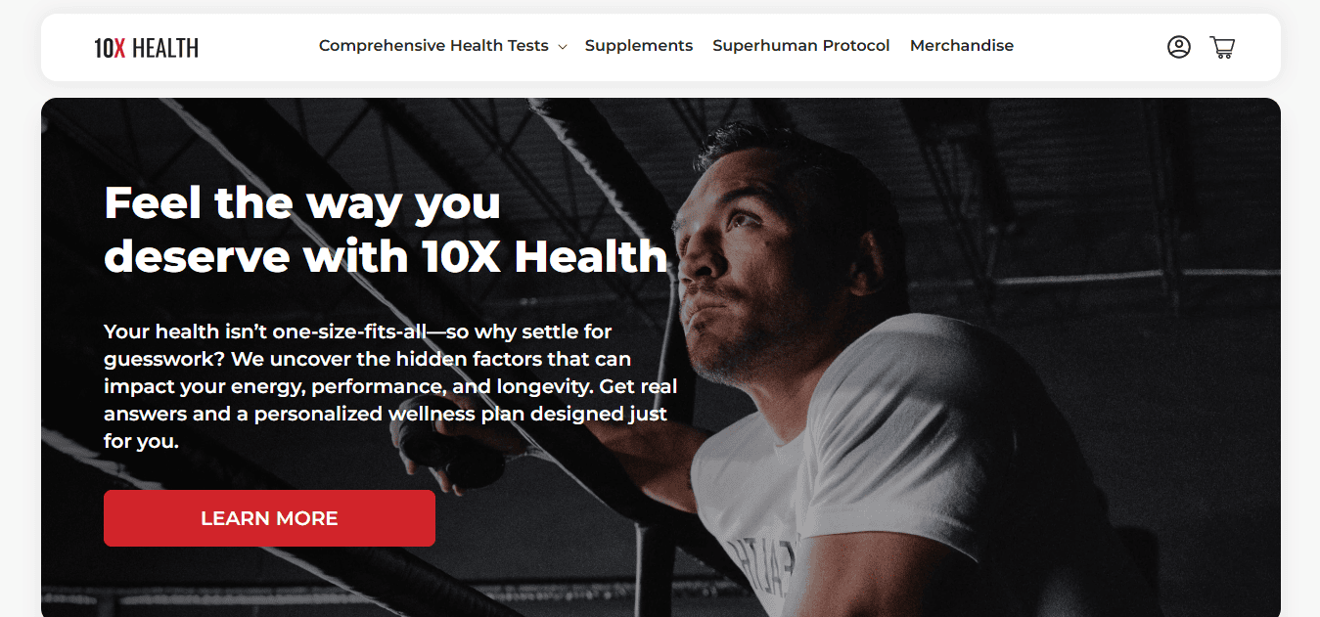
Task: Click the 'Your health isn't one-size-fits-all' paragraph
Action: point(391,386)
